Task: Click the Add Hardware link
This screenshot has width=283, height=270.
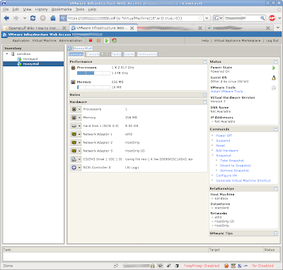Action: (x=227, y=151)
